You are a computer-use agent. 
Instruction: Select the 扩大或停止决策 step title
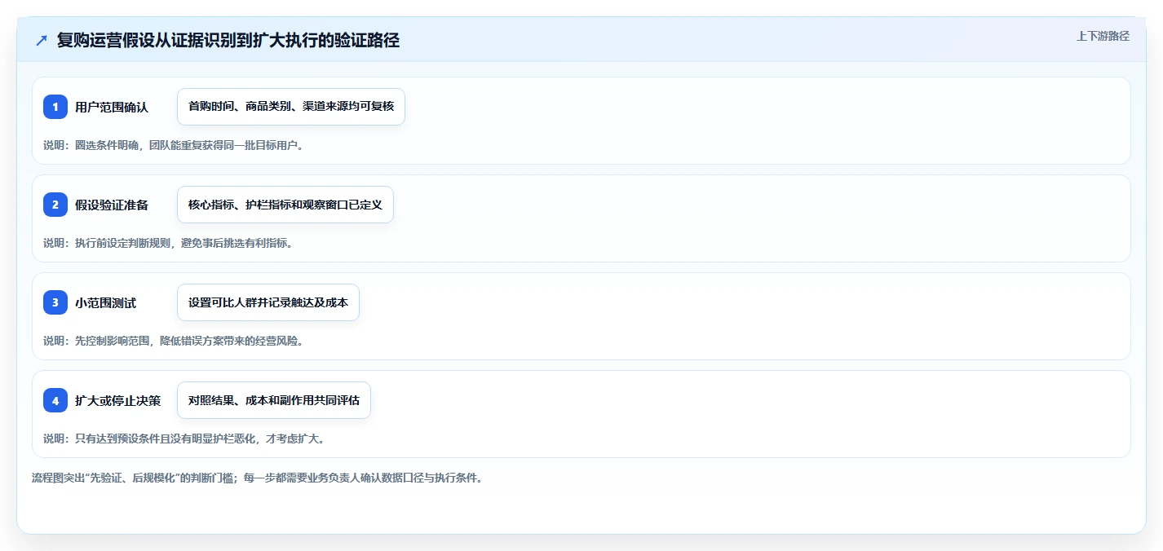118,400
